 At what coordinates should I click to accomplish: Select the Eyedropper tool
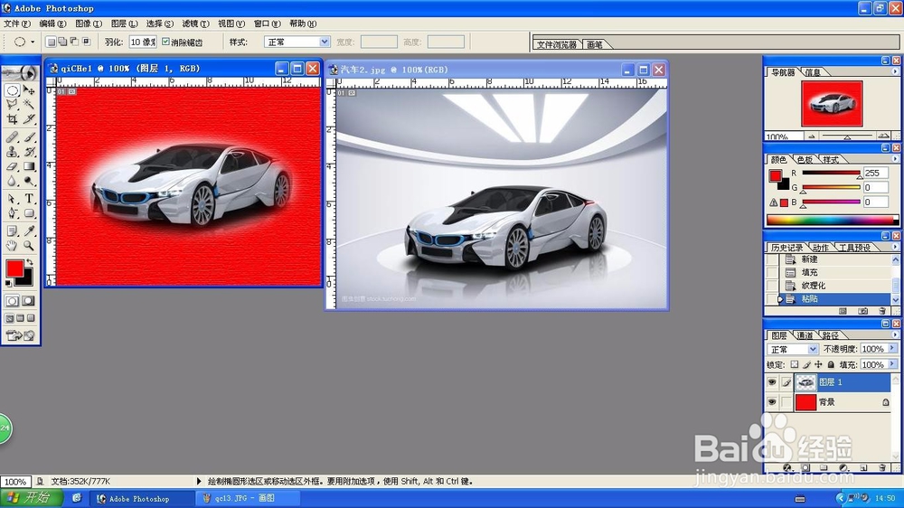tap(29, 231)
